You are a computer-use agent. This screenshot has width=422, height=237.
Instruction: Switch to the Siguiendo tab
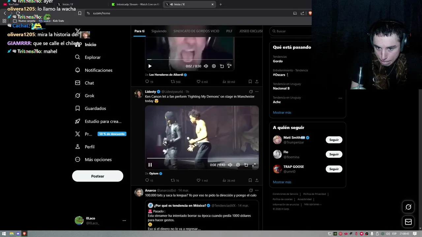[x=159, y=31]
